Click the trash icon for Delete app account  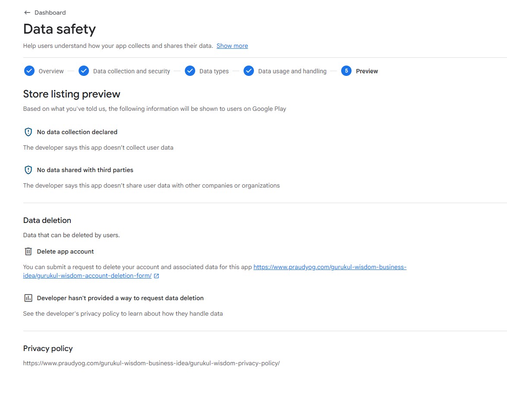click(29, 251)
